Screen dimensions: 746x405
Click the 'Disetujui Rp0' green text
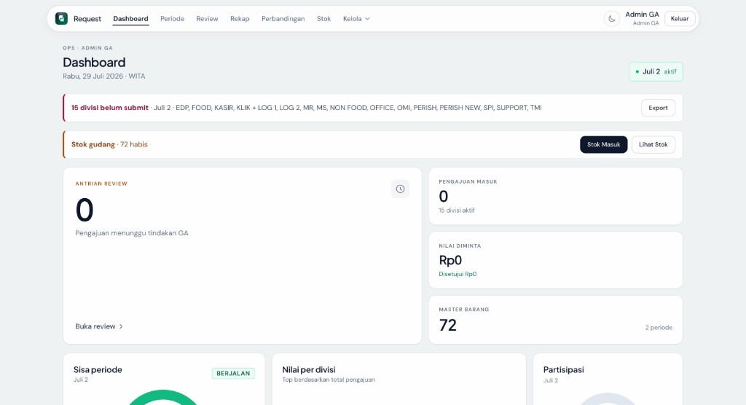[458, 274]
